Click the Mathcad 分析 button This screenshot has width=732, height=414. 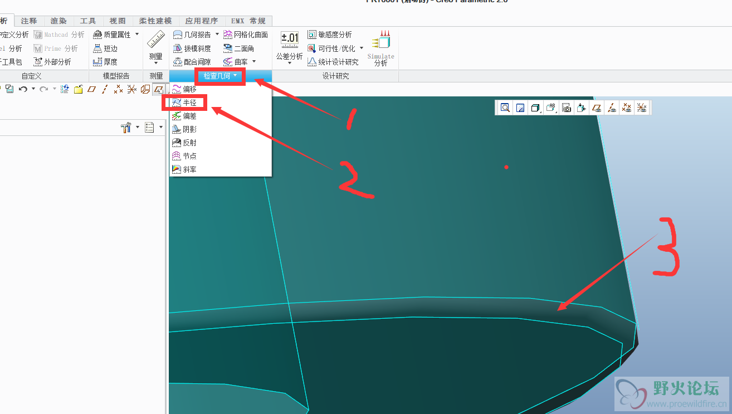(x=58, y=35)
